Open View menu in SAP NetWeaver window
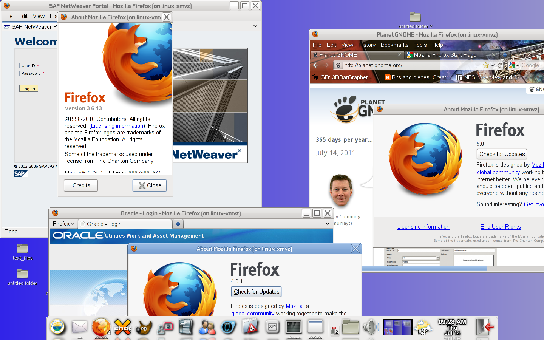 pyautogui.click(x=39, y=16)
